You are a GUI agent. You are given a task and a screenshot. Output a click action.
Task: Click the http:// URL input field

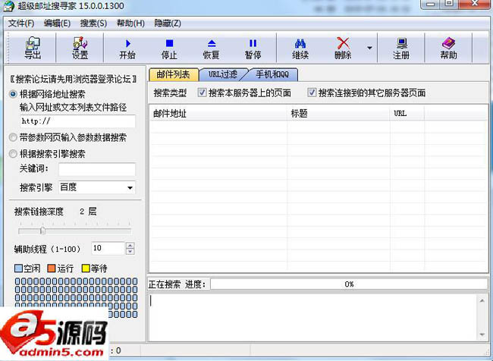point(78,121)
